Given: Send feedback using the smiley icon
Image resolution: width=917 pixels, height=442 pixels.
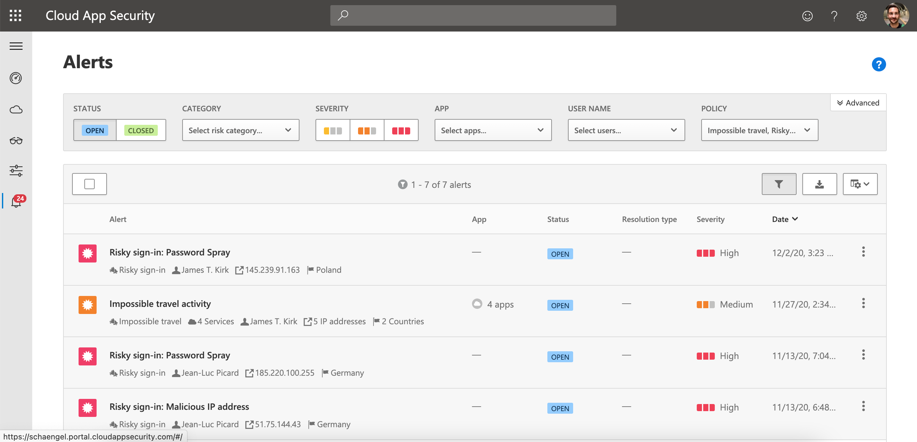Looking at the screenshot, I should pos(807,16).
